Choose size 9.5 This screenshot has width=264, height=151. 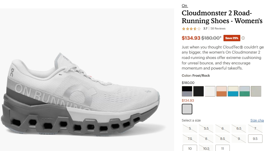pos(255,139)
